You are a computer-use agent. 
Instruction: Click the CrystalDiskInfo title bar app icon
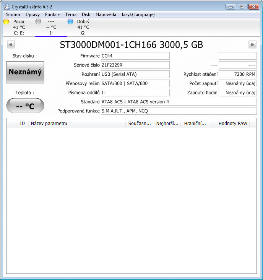7,7
